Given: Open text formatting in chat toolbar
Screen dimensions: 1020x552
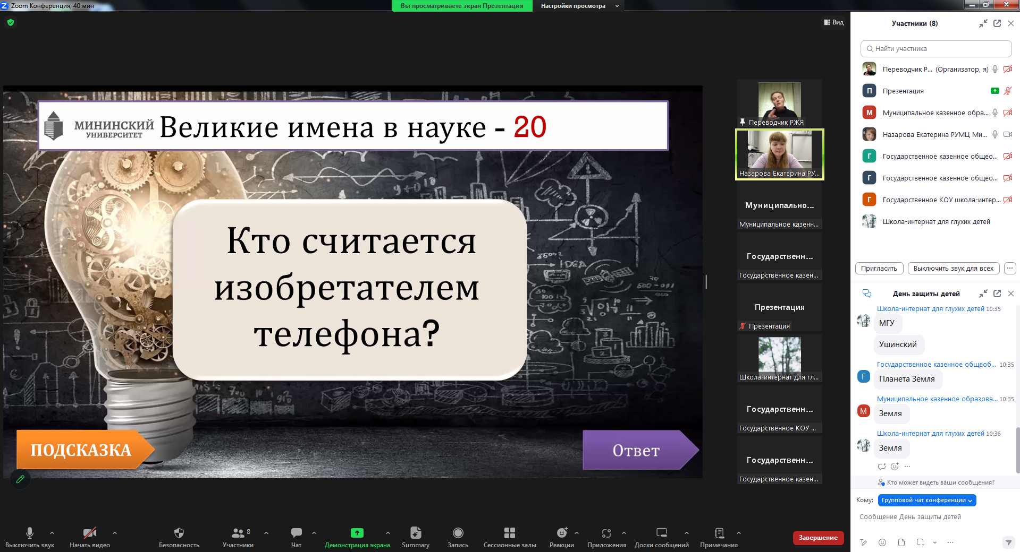Looking at the screenshot, I should coord(864,542).
